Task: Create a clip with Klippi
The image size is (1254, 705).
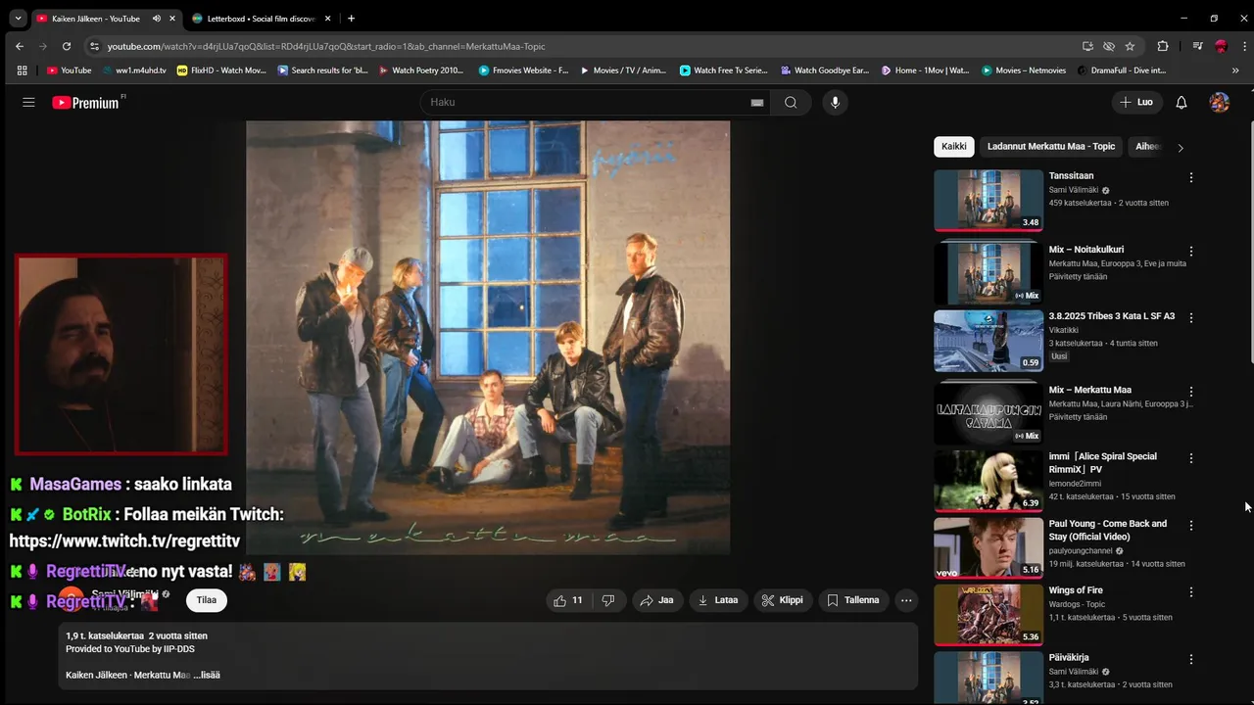Action: tap(783, 600)
